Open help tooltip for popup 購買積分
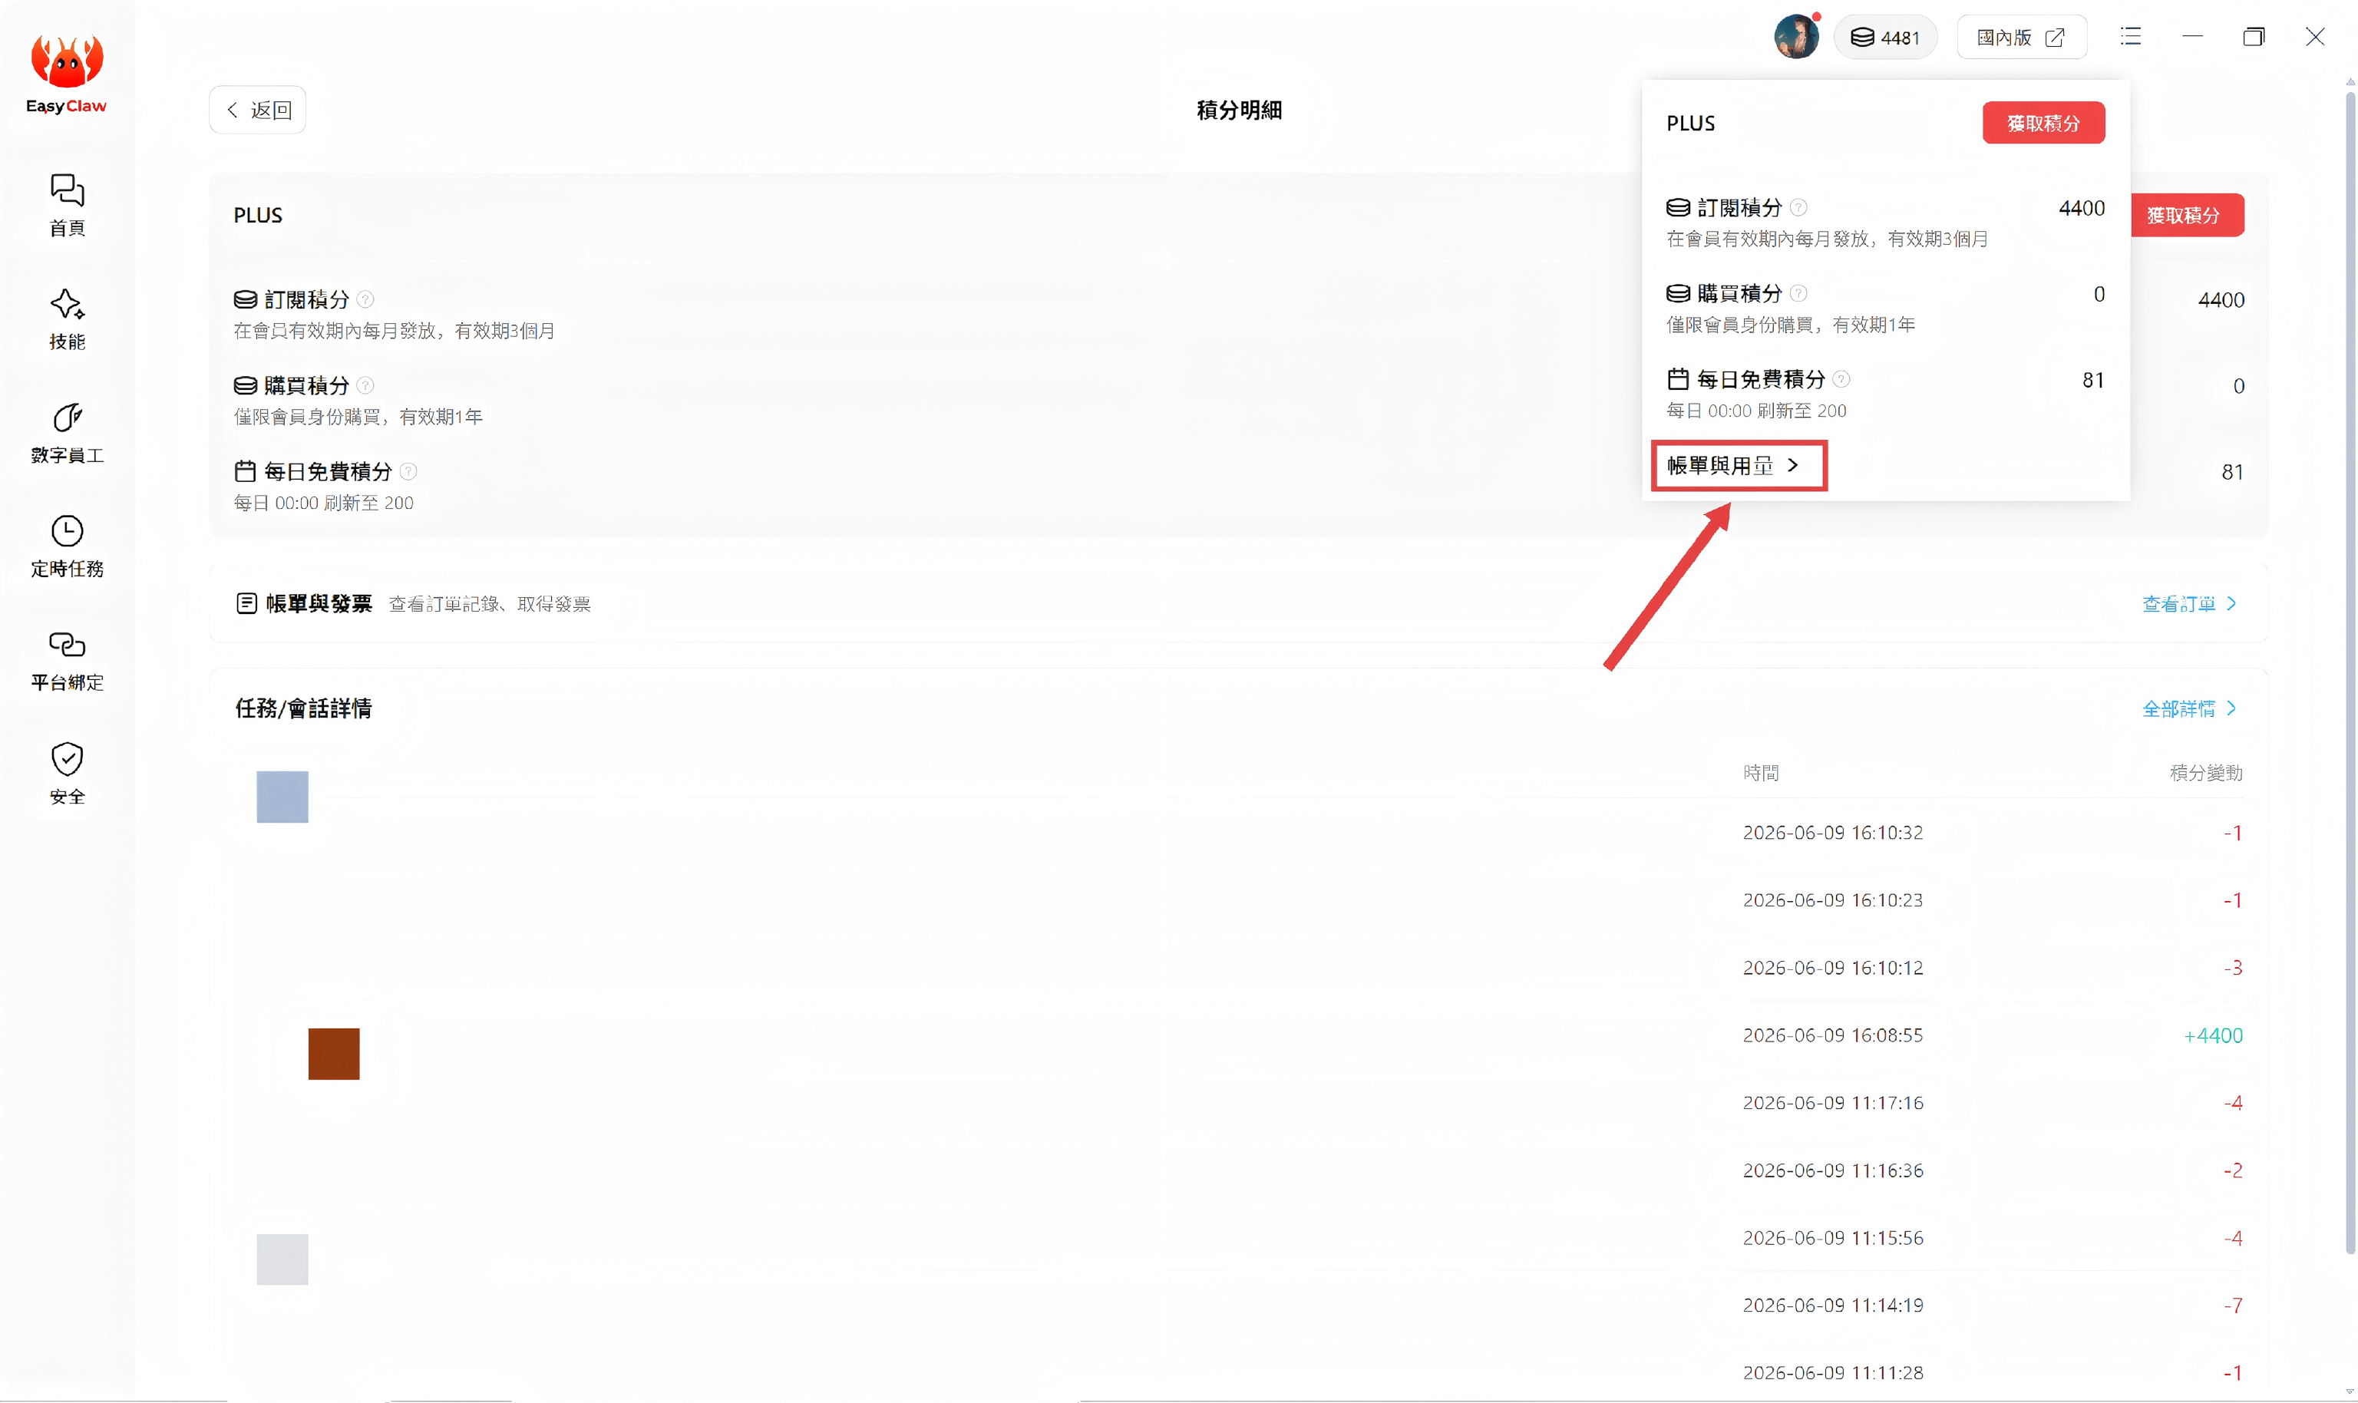 1798,293
